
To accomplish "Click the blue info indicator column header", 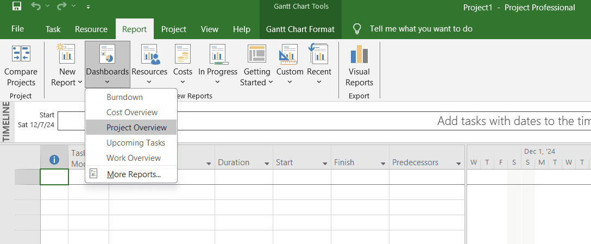I will 54,160.
